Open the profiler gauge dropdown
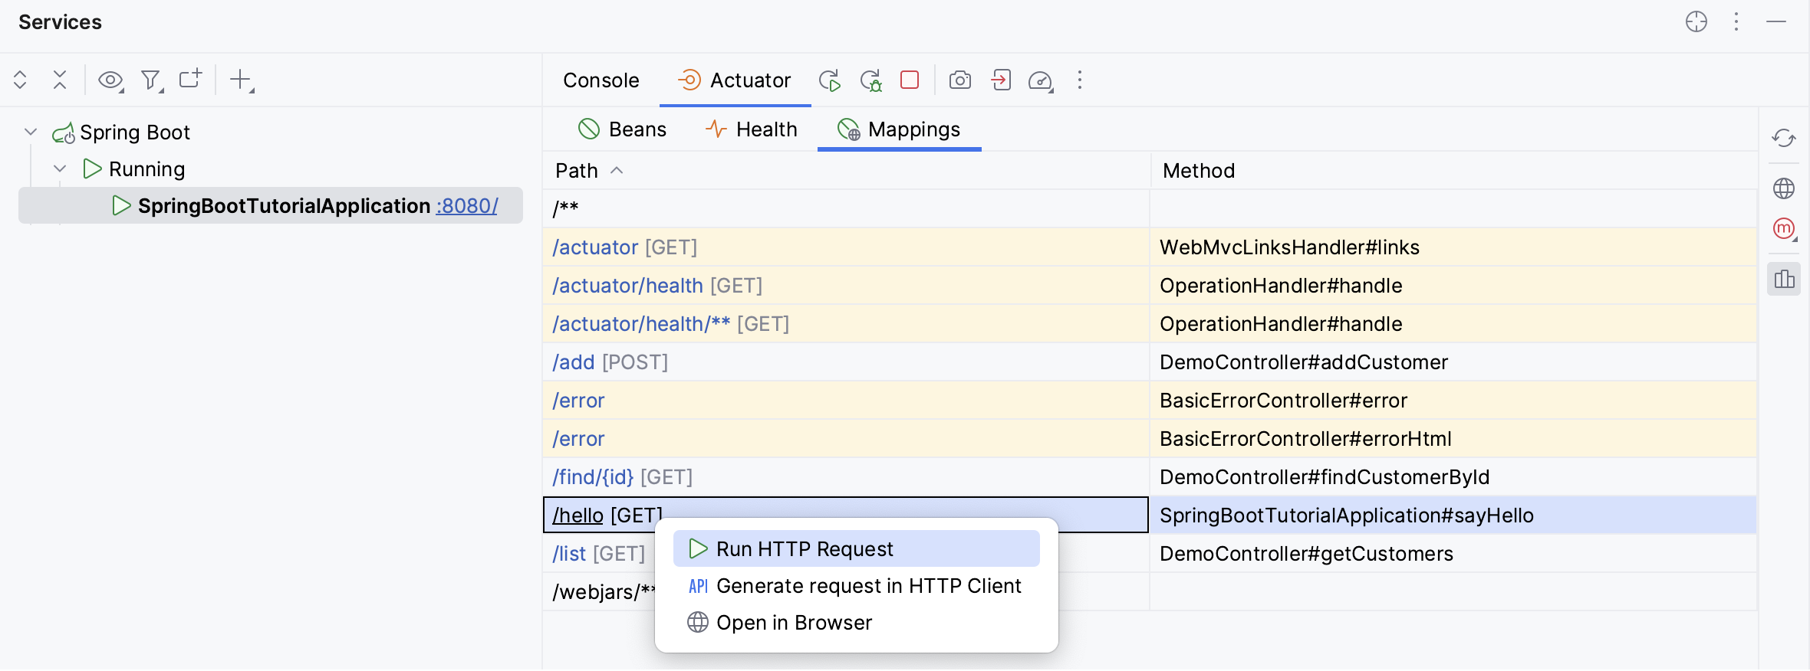 [1041, 80]
